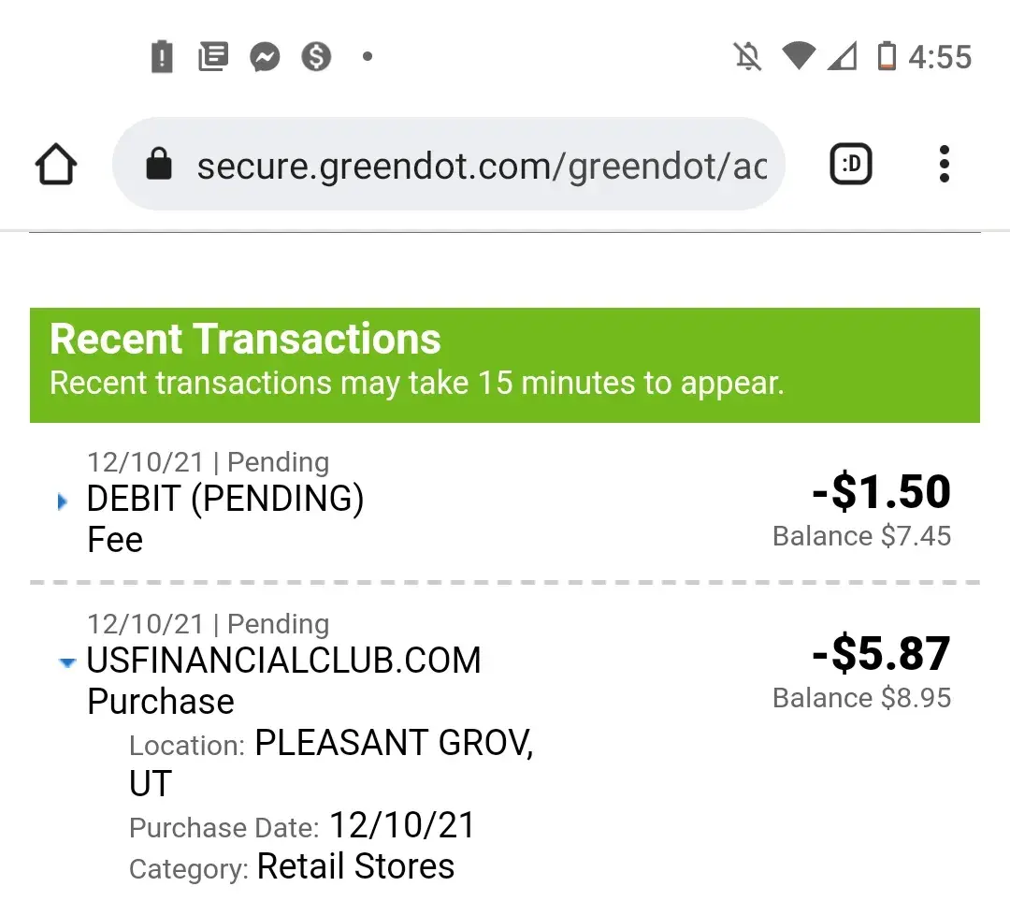Tap the 4:55 clock in status bar
Screen dimensions: 1010x901
point(940,57)
